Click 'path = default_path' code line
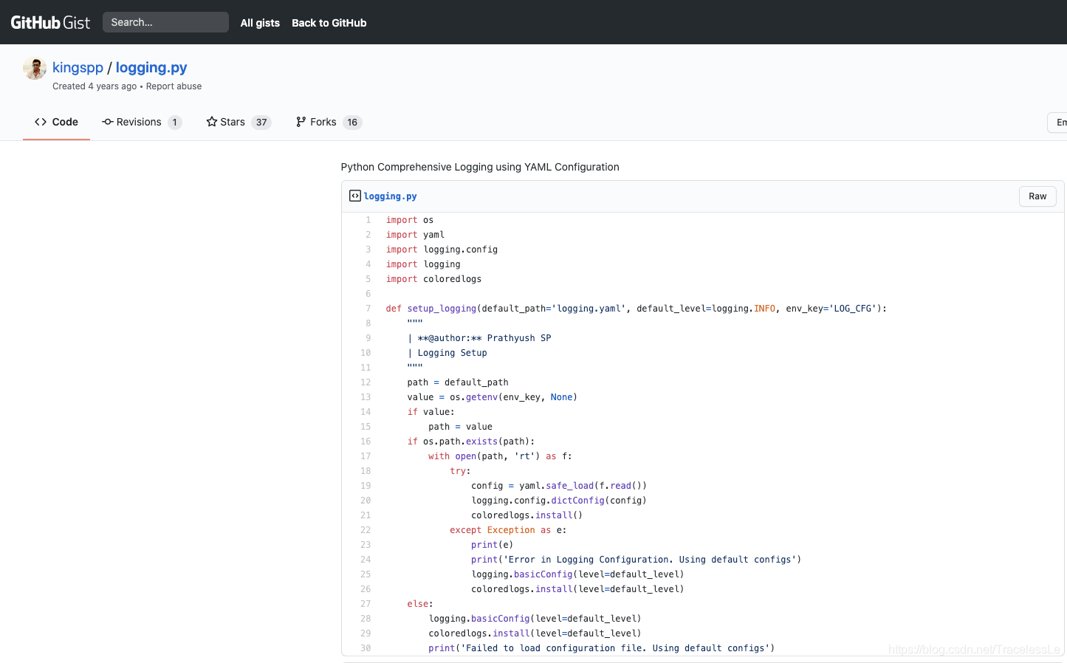Screen dimensions: 1067x663 tap(458, 382)
